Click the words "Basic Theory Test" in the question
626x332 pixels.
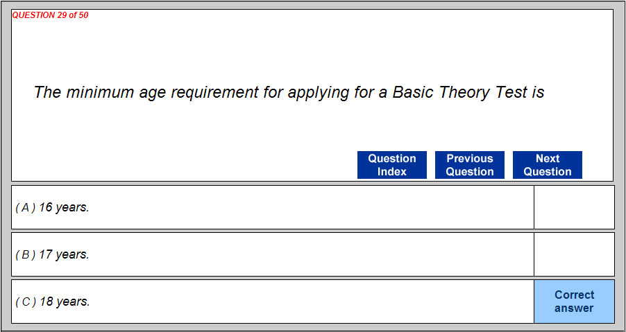click(459, 92)
